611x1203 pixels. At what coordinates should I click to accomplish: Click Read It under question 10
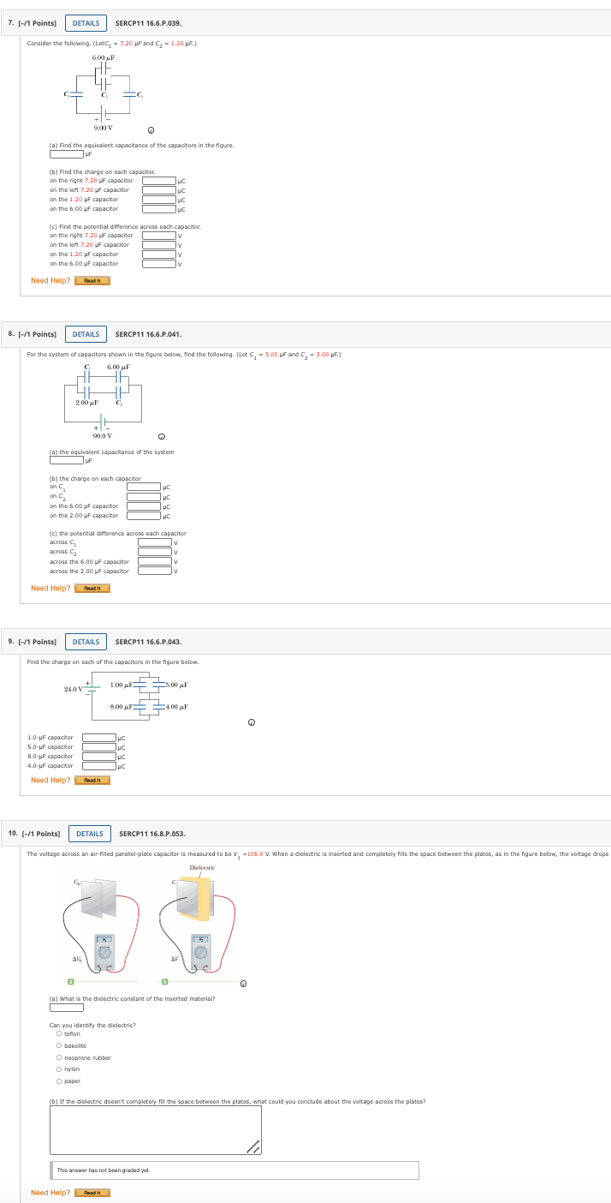[x=92, y=1192]
